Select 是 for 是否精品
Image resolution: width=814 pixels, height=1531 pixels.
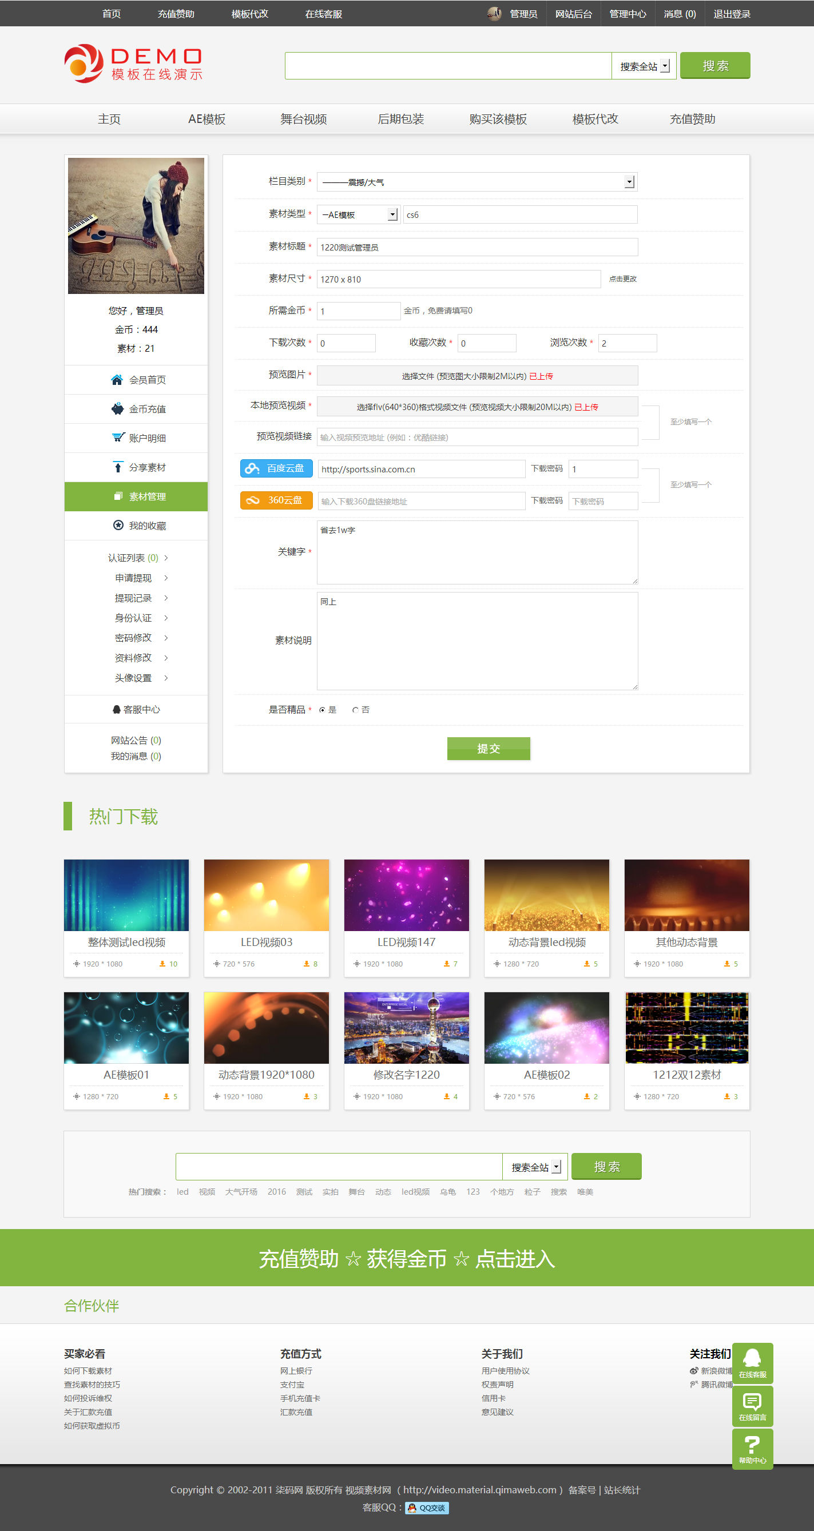[x=322, y=710]
